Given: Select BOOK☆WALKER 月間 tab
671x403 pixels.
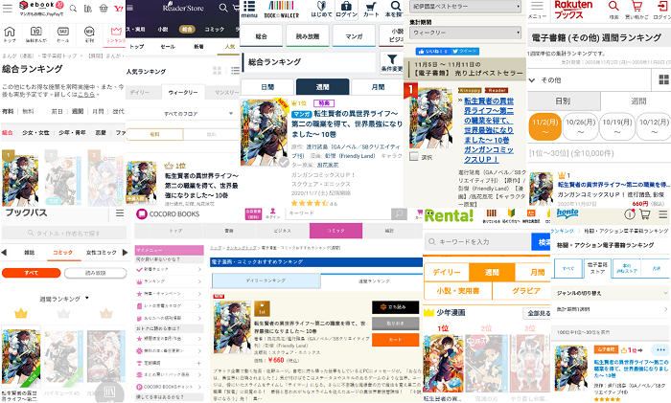Looking at the screenshot, I should tap(379, 87).
